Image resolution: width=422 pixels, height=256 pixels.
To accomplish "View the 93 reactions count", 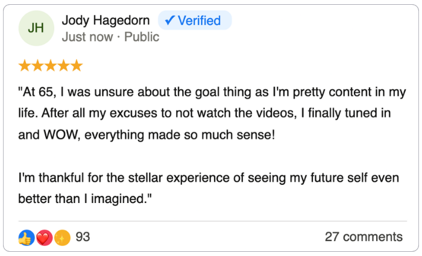I will tap(83, 237).
